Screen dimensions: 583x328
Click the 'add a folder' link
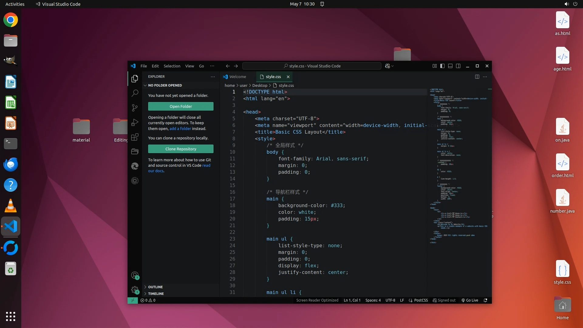[180, 128]
